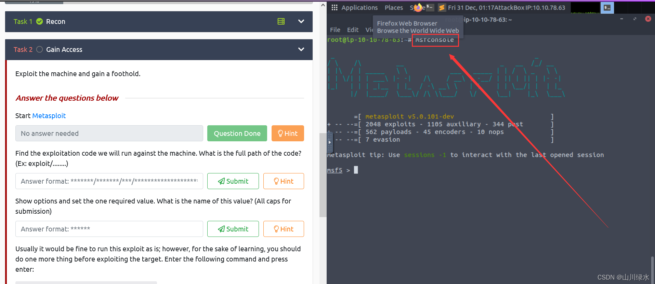
Task: Click the side panel divider handle
Action: point(330,142)
